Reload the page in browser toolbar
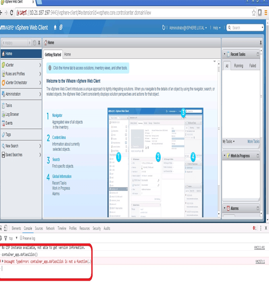The height and width of the screenshot is (282, 269). click(12, 12)
